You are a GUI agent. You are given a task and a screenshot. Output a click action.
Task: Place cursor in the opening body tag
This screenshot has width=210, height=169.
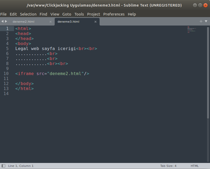23,44
